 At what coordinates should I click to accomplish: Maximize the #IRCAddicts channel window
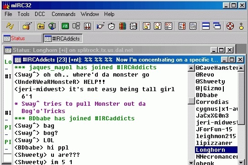(x=232, y=60)
